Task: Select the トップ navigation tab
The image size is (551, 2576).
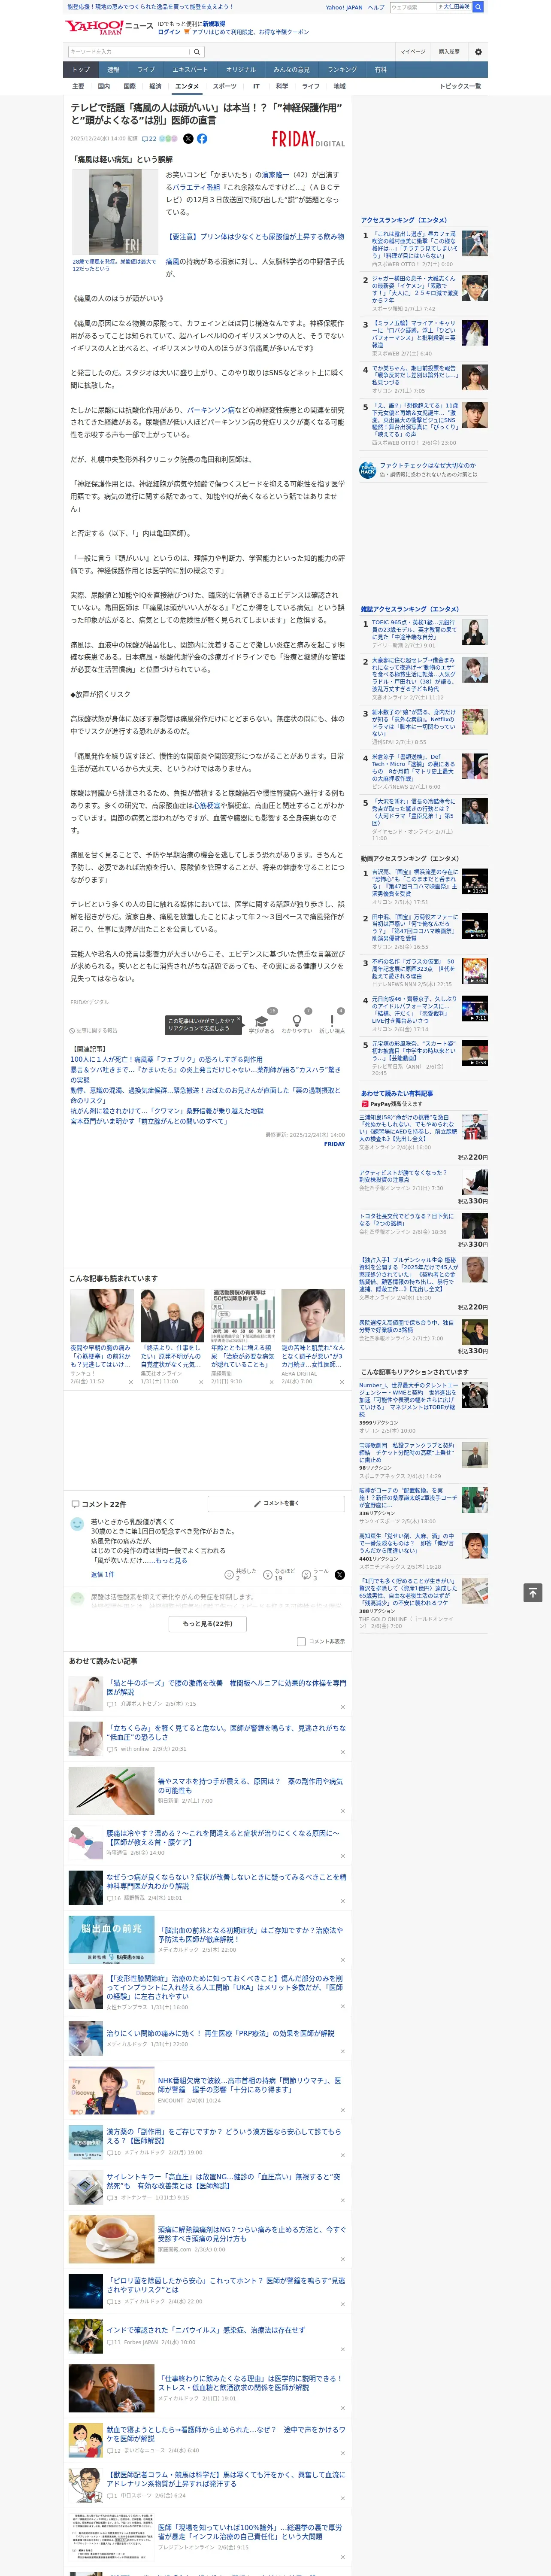Action: click(x=81, y=70)
